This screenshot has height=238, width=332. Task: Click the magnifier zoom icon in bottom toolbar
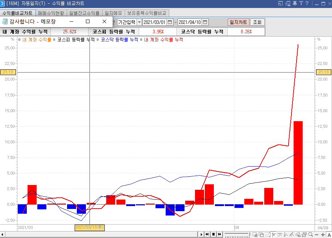[310, 235]
